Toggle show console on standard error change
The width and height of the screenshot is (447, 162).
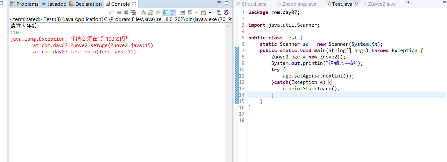[x=173, y=12]
